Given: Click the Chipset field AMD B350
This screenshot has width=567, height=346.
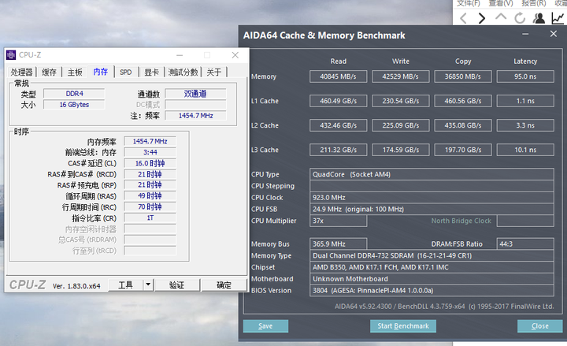Looking at the screenshot, I should (x=432, y=267).
